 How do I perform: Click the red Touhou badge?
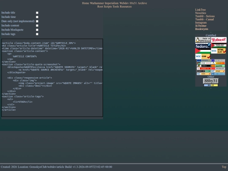coord(219,40)
